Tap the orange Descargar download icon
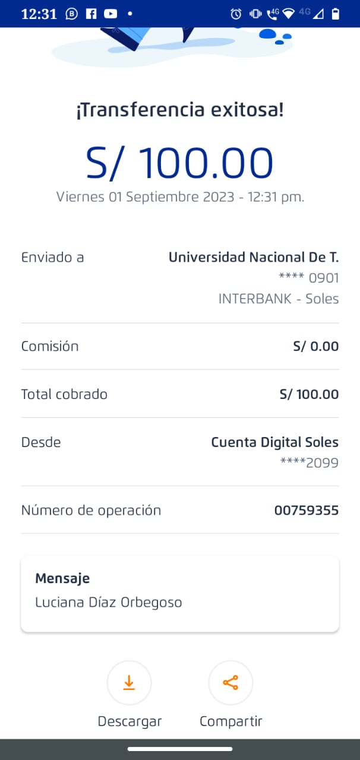Image resolution: width=360 pixels, height=760 pixels. point(129,683)
